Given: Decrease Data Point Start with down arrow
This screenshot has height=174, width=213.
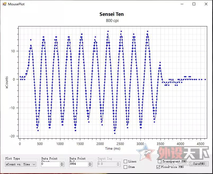Looking at the screenshot, I should tap(62, 165).
